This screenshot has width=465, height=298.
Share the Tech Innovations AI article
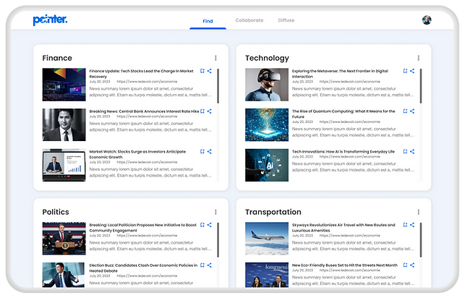[412, 151]
